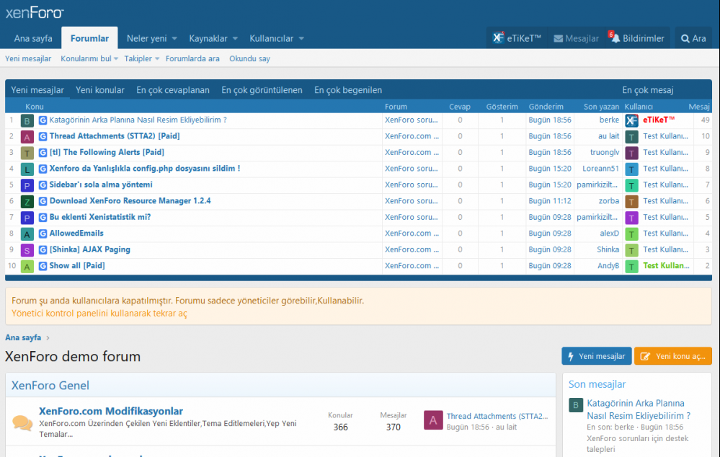720x457 pixels.
Task: Click the Son yazan column header
Action: pyautogui.click(x=602, y=107)
